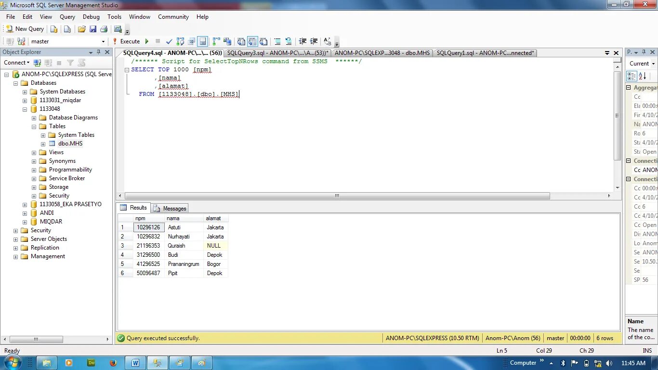The image size is (658, 370).
Task: Open the Query menu
Action: tap(67, 17)
